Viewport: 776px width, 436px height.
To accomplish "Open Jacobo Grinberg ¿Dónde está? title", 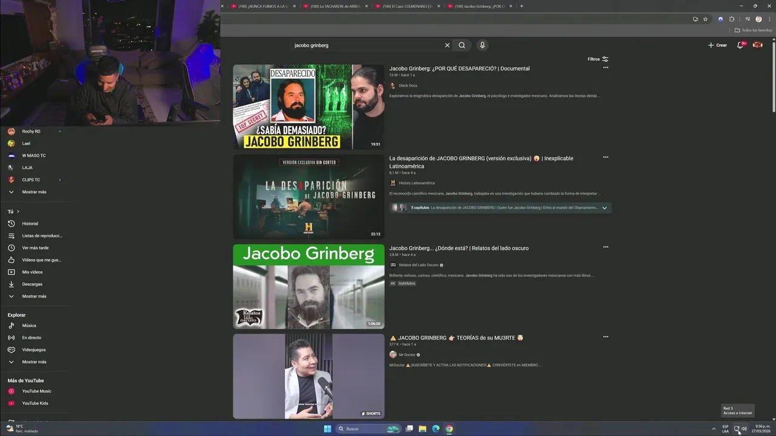I will click(x=459, y=248).
